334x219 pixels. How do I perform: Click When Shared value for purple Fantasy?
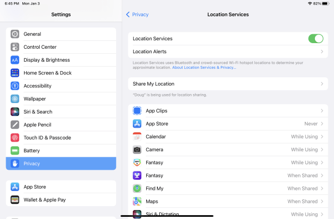click(x=303, y=175)
